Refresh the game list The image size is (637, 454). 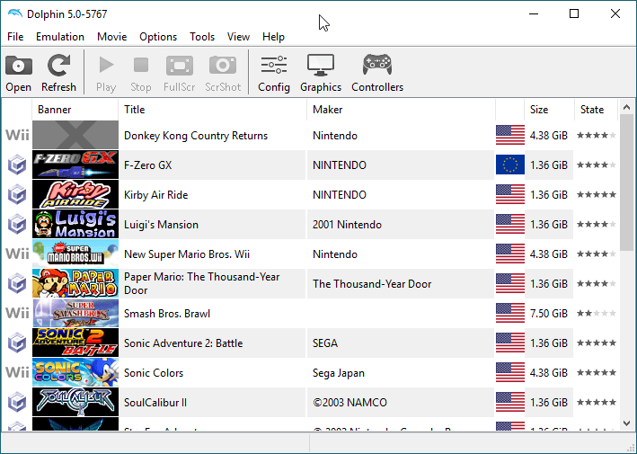tap(59, 73)
